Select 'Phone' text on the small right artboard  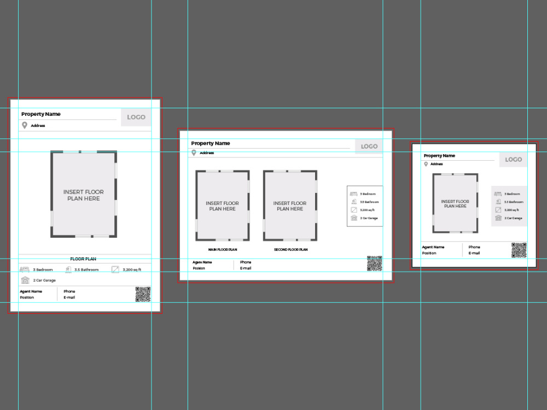(474, 247)
